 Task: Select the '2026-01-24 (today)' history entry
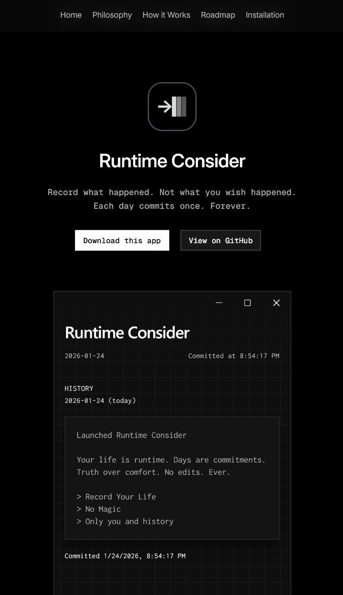click(x=100, y=401)
